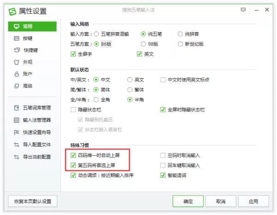Click 恢复本页默认设置 button
The image size is (277, 215).
point(33,201)
